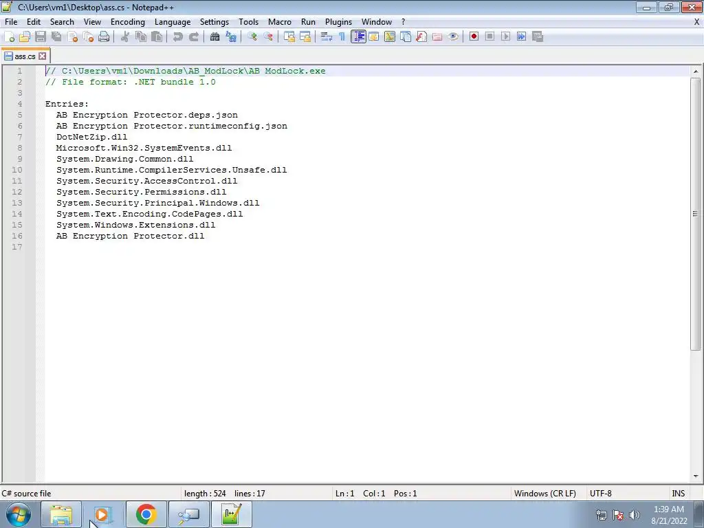Open the View menu
The height and width of the screenshot is (528, 704).
coord(92,22)
